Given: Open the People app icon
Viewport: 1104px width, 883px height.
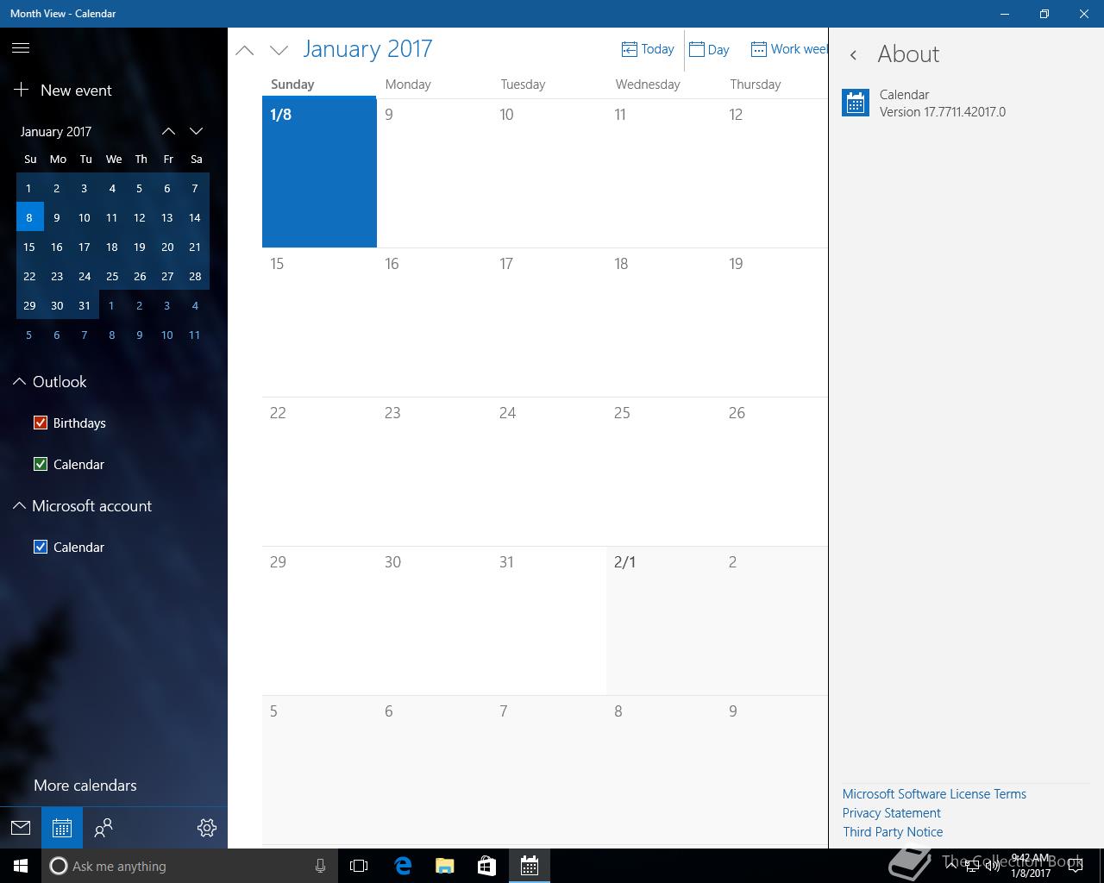Looking at the screenshot, I should (103, 828).
